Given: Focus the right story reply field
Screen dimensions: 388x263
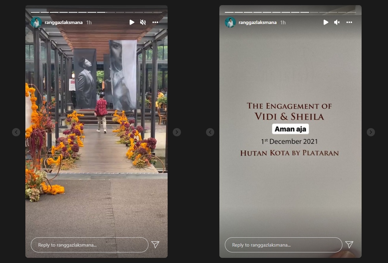Looking at the screenshot, I should coord(283,245).
